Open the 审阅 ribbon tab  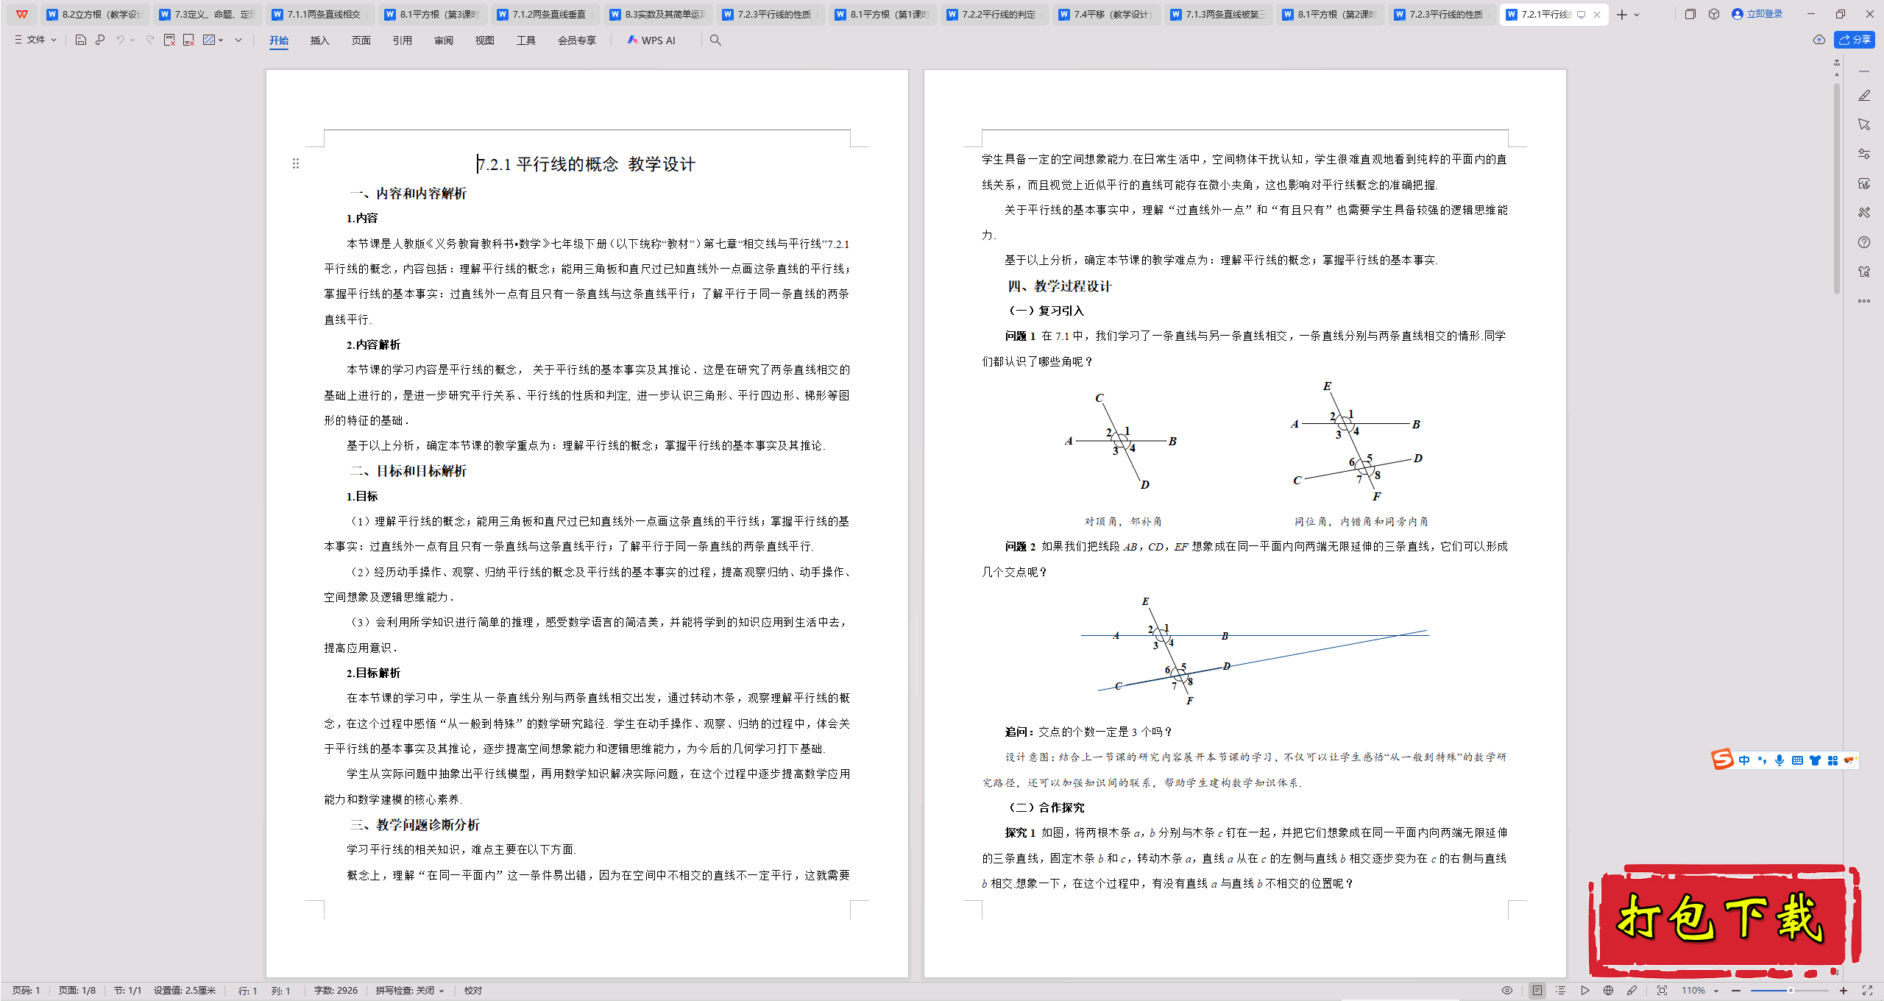443,40
